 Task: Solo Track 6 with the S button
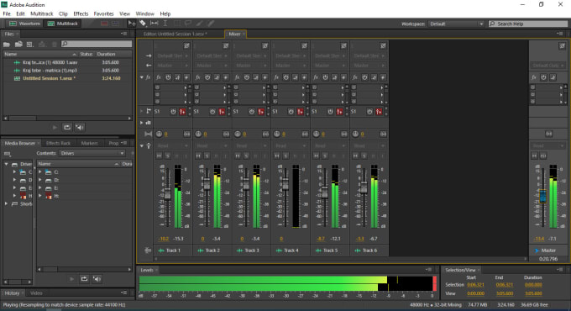(364, 155)
